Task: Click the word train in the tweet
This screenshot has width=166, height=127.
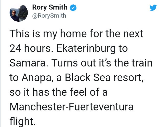Action: click(x=142, y=63)
